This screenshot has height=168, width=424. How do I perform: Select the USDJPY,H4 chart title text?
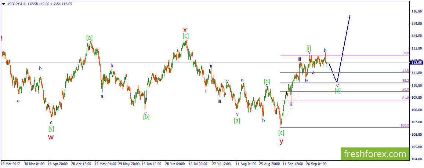pyautogui.click(x=15, y=4)
